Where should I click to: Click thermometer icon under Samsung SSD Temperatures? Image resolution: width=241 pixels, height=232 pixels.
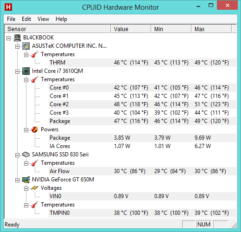(x=35, y=163)
